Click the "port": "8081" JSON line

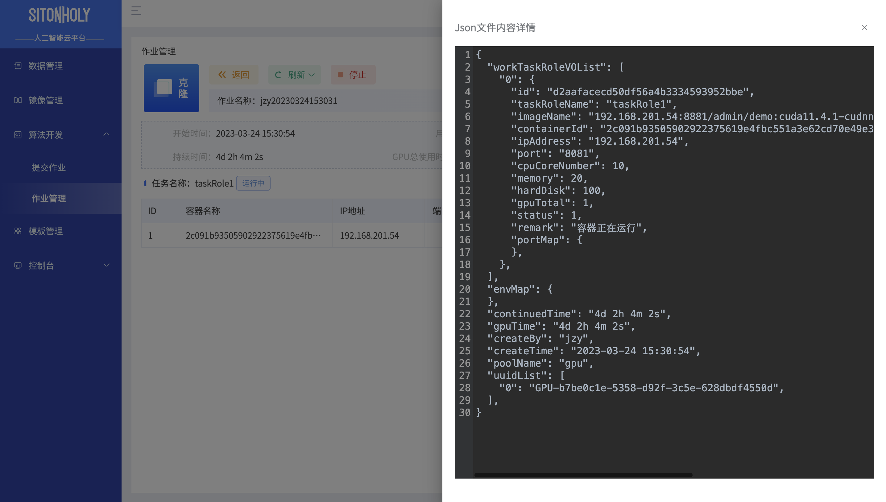point(556,154)
